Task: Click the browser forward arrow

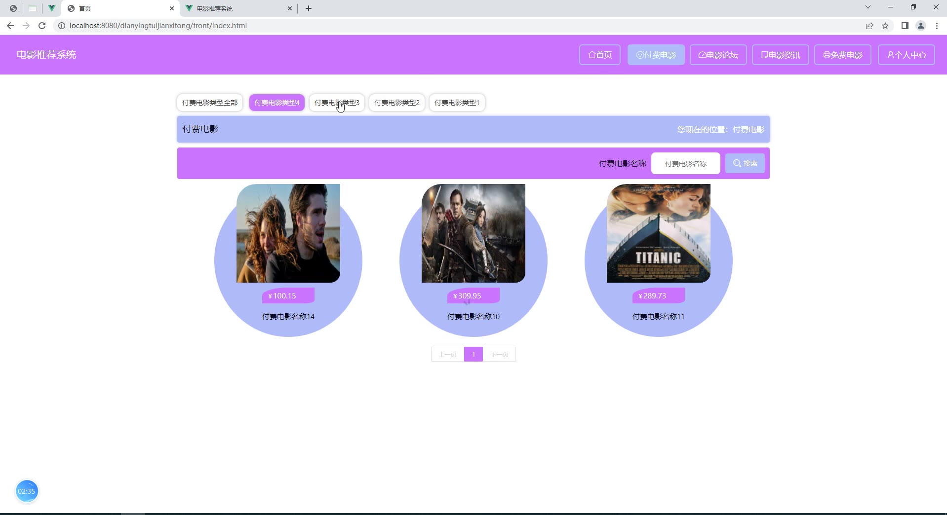Action: point(26,26)
